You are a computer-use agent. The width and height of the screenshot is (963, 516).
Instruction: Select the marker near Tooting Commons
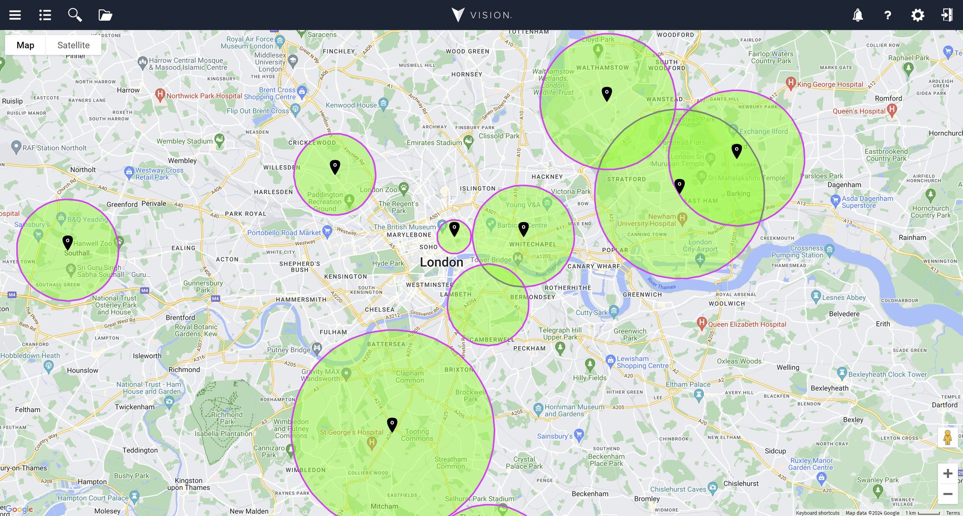[392, 425]
